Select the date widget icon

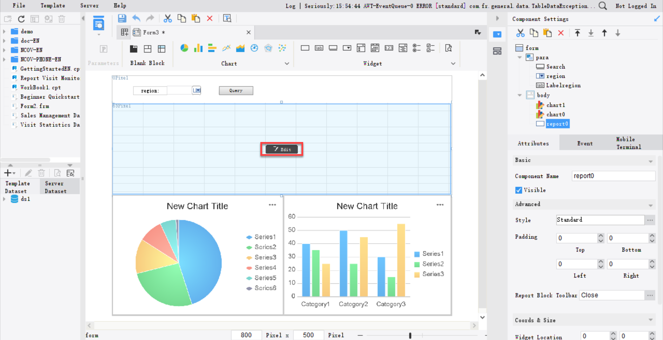(x=375, y=48)
